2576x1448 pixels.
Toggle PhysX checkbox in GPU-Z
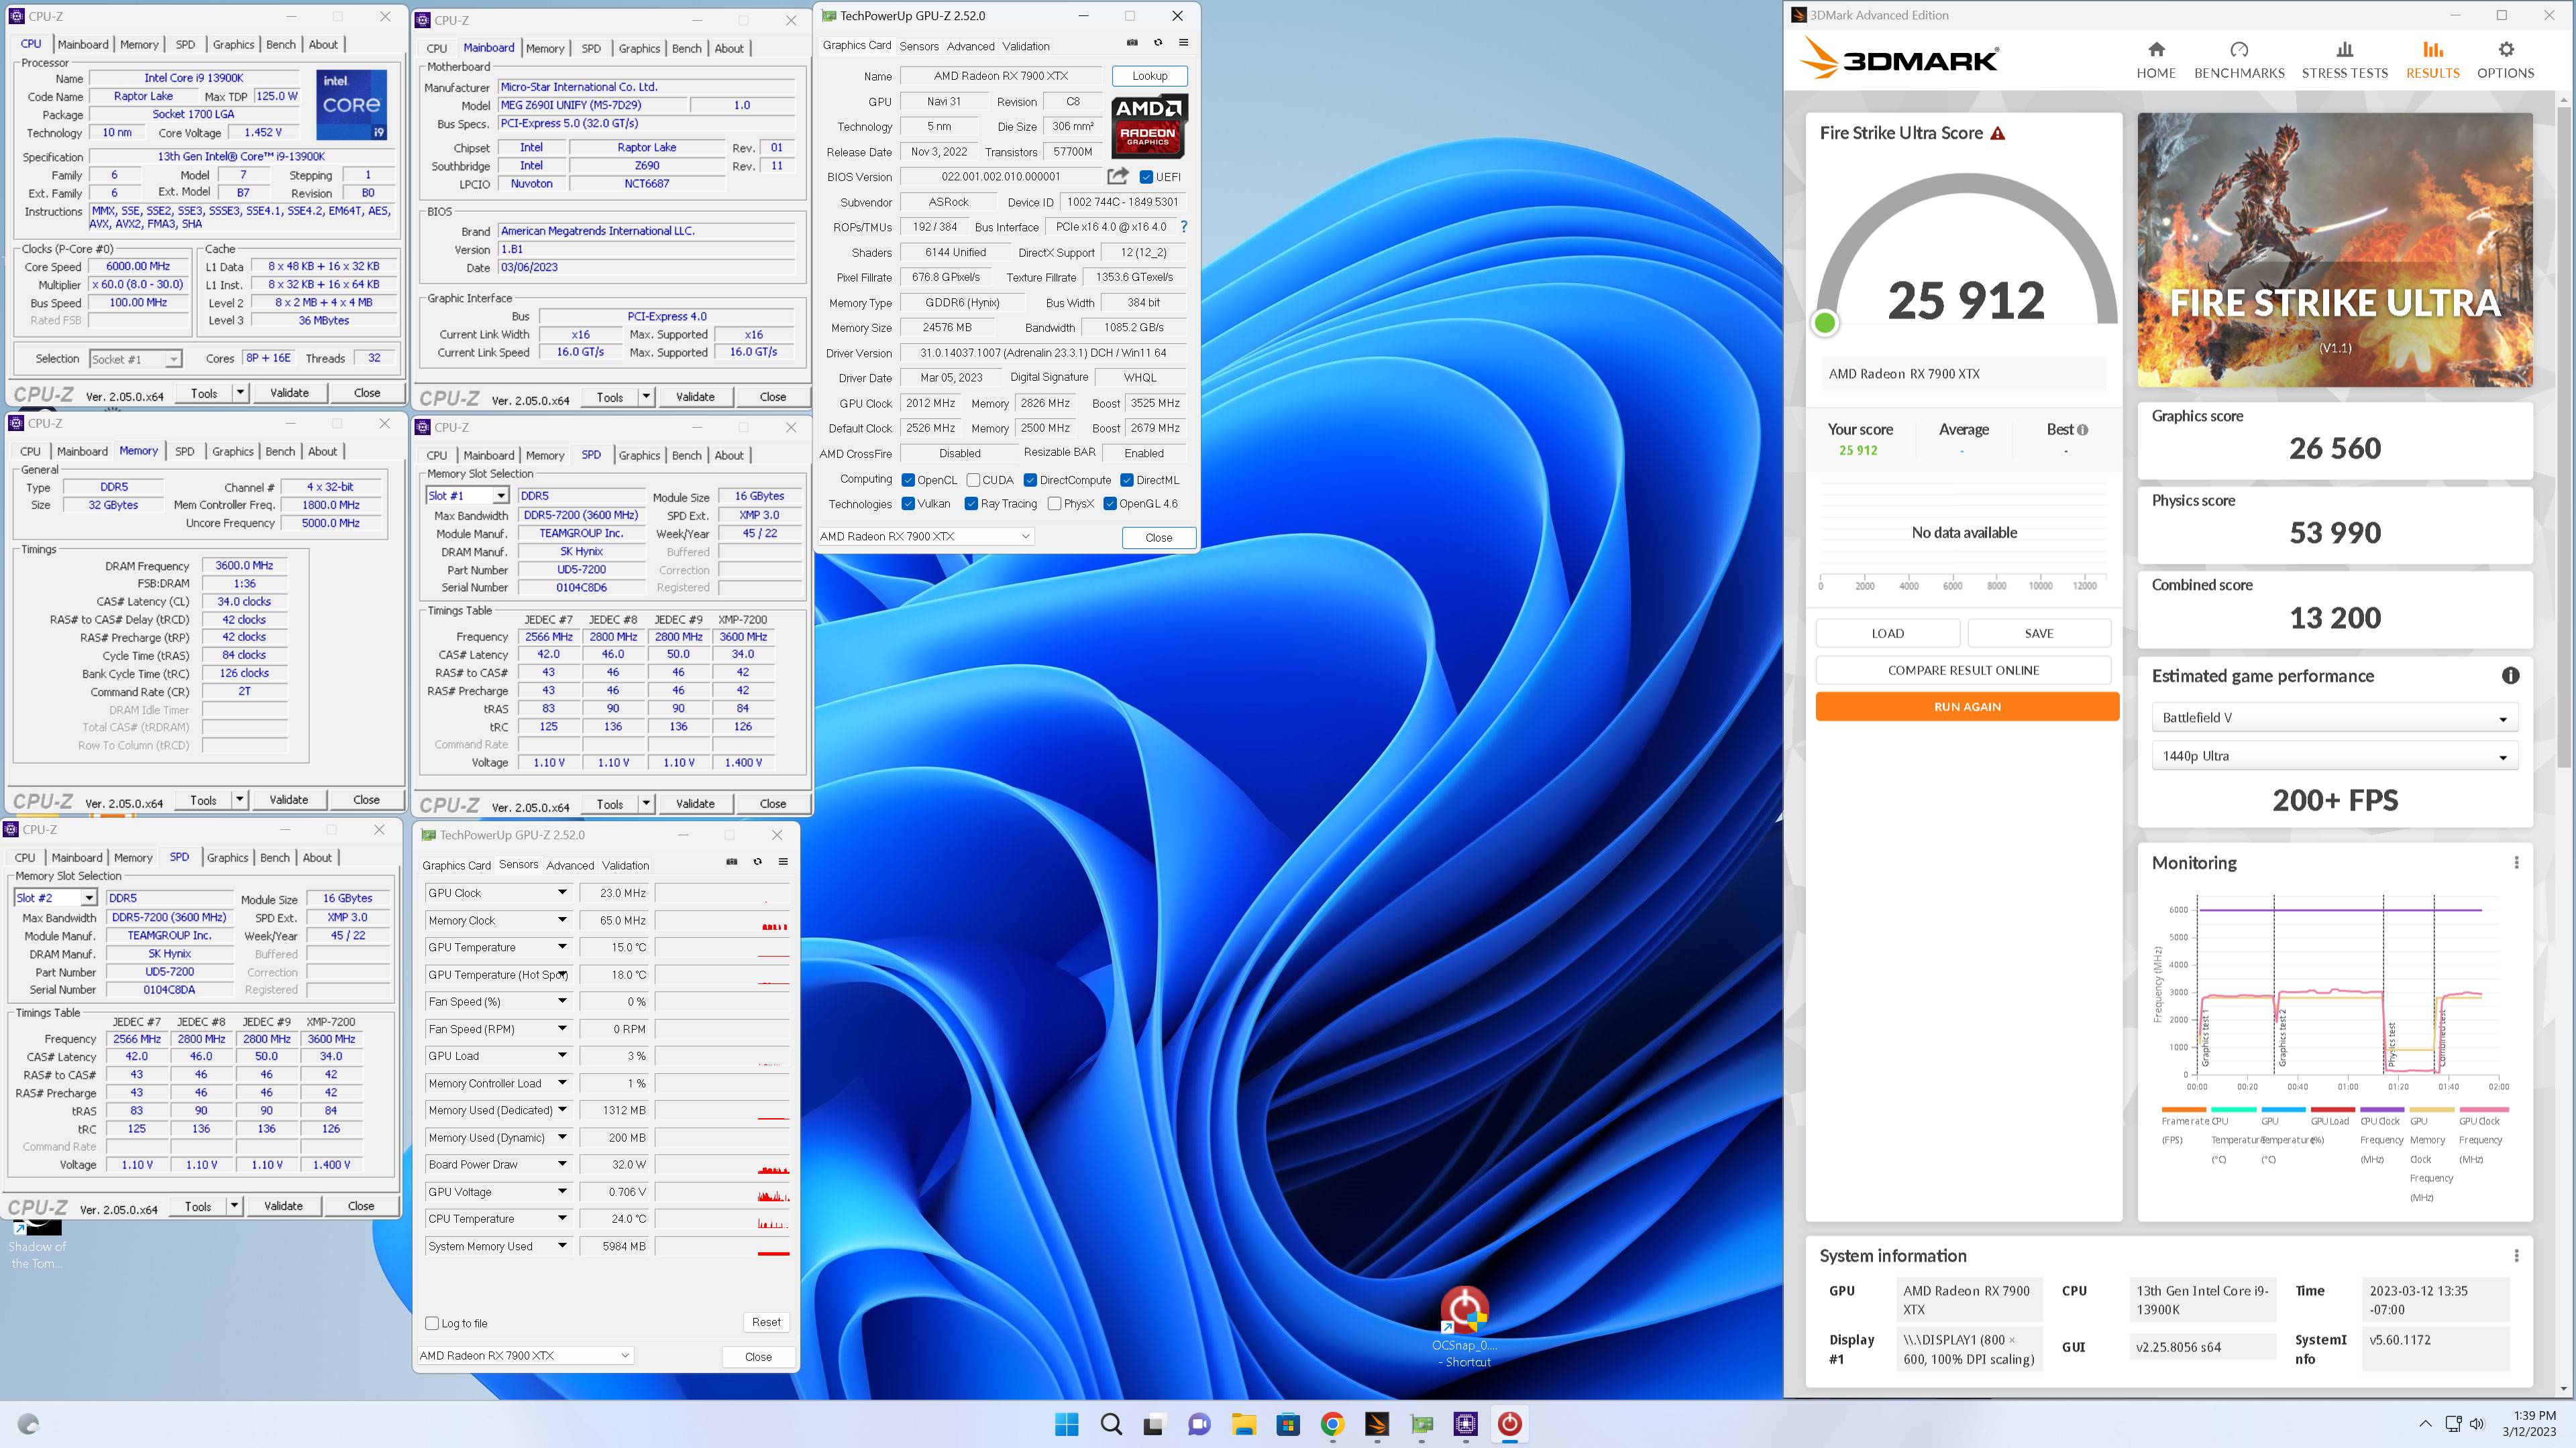1054,503
